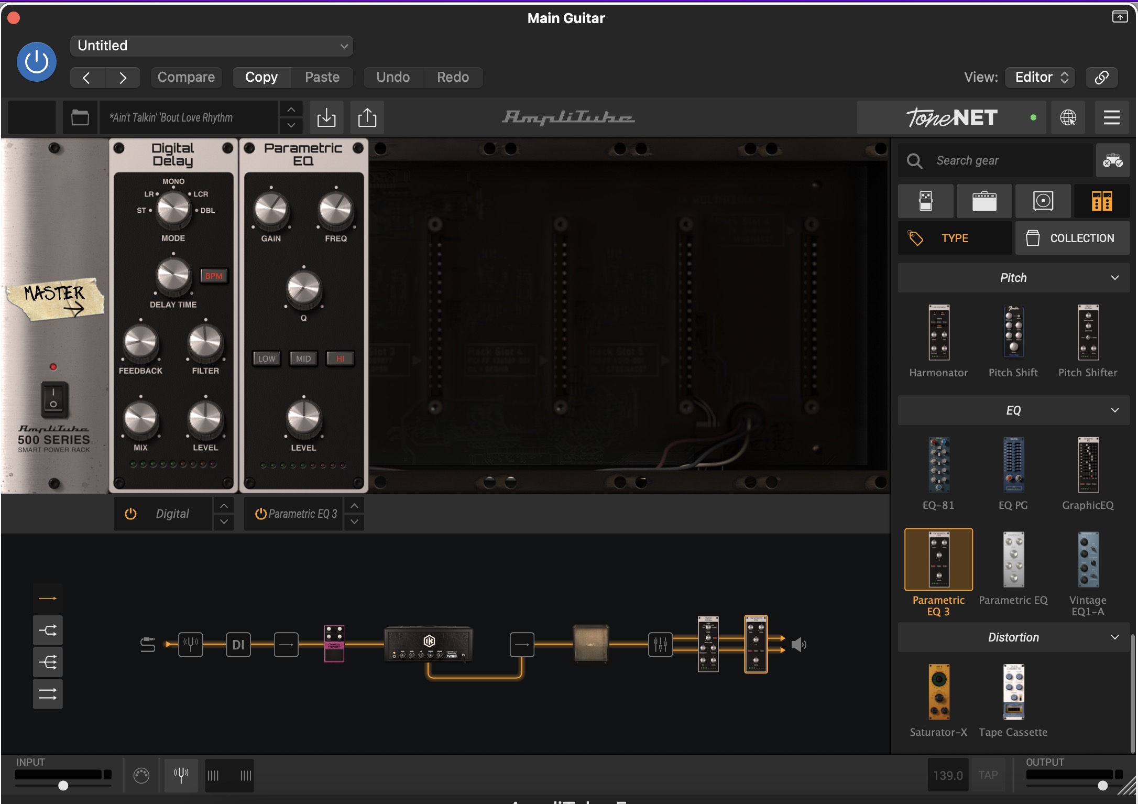Viewport: 1138px width, 804px height.
Task: Collapse the Distortion category
Action: 1014,637
